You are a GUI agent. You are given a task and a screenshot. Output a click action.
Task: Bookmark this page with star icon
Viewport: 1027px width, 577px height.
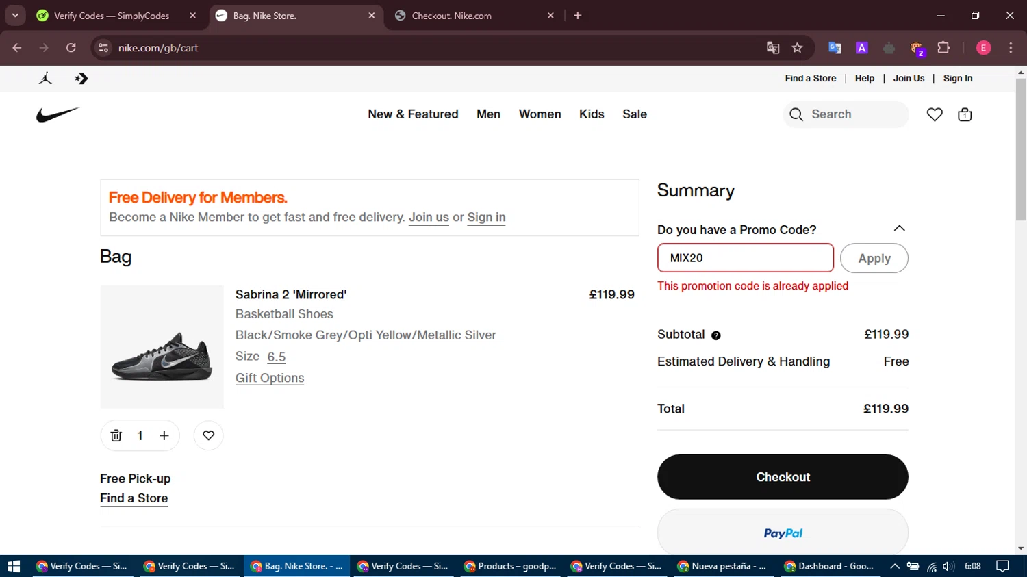click(797, 48)
